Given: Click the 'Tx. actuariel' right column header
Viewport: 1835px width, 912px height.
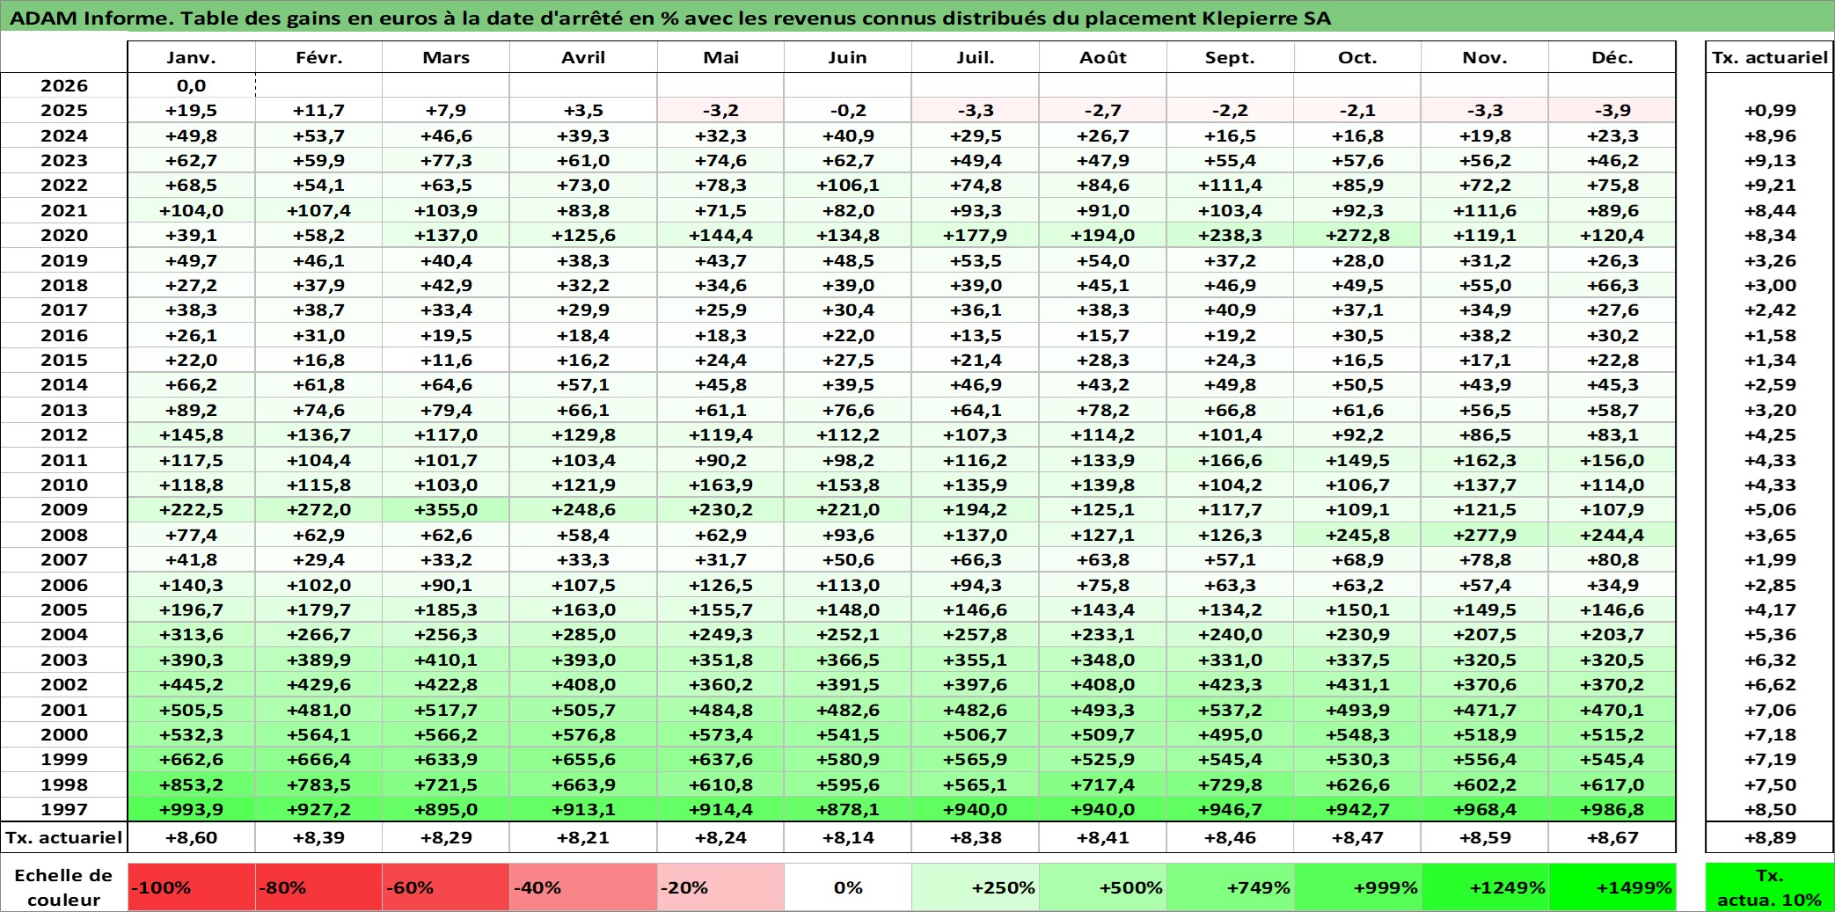Looking at the screenshot, I should click(1769, 57).
